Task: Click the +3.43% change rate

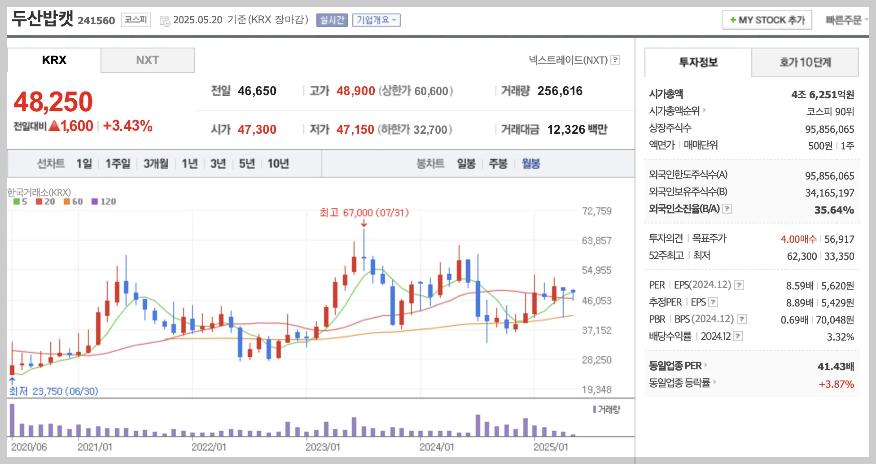Action: click(x=128, y=126)
